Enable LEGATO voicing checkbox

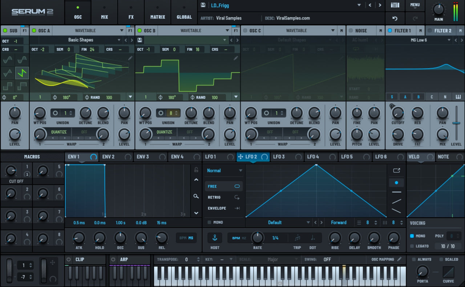(412, 246)
